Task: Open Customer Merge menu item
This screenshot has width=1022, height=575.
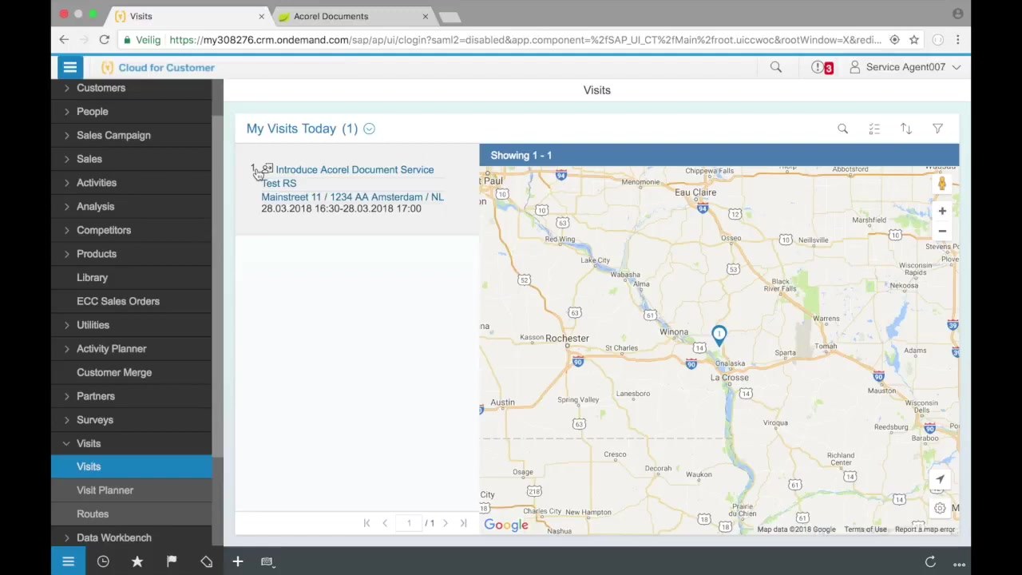Action: pos(132,372)
